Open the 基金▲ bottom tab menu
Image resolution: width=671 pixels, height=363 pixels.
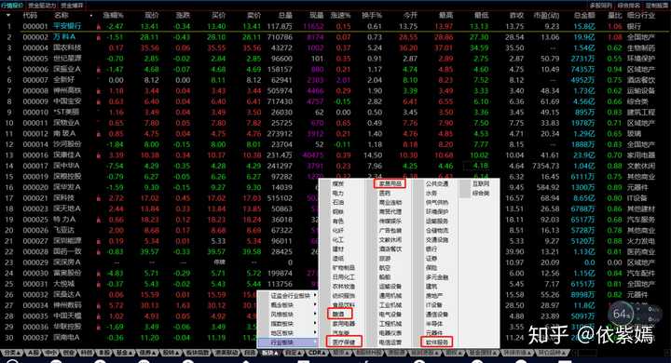point(124,353)
